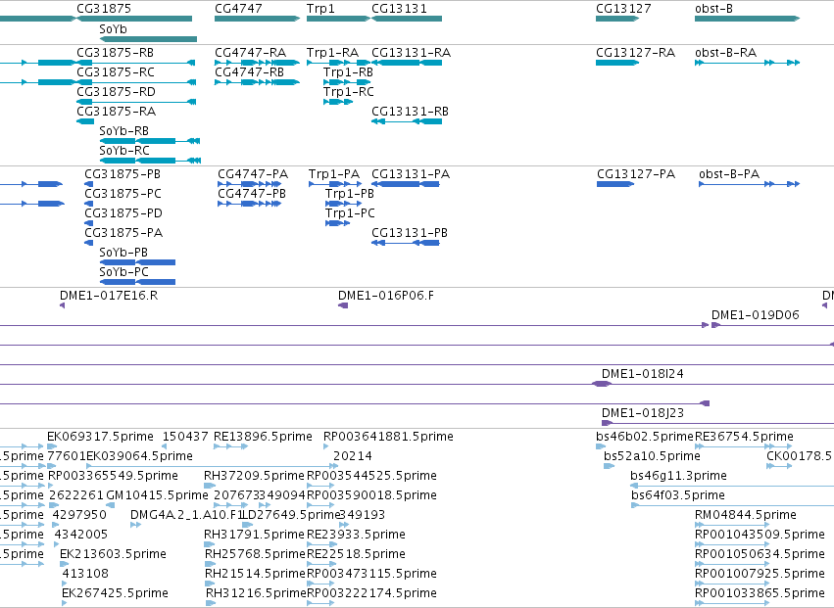Click EST RH31216.5prime
834x608 pixels.
coord(257,593)
